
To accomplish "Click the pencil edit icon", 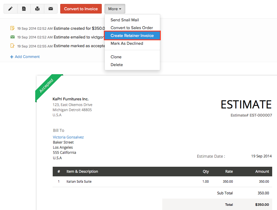I will (10, 9).
